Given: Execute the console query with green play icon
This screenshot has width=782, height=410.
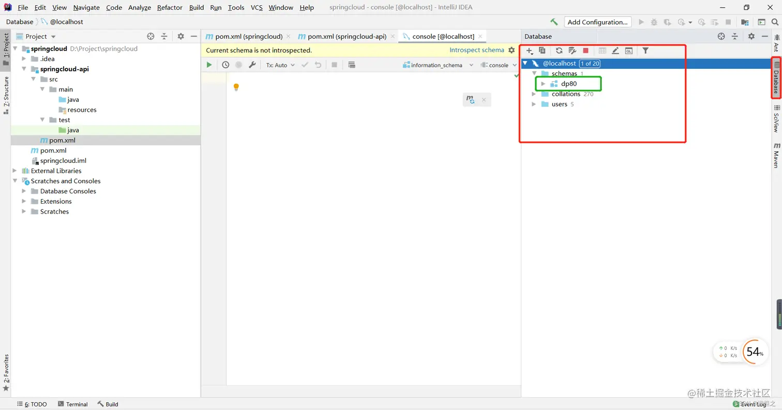Looking at the screenshot, I should pos(209,65).
